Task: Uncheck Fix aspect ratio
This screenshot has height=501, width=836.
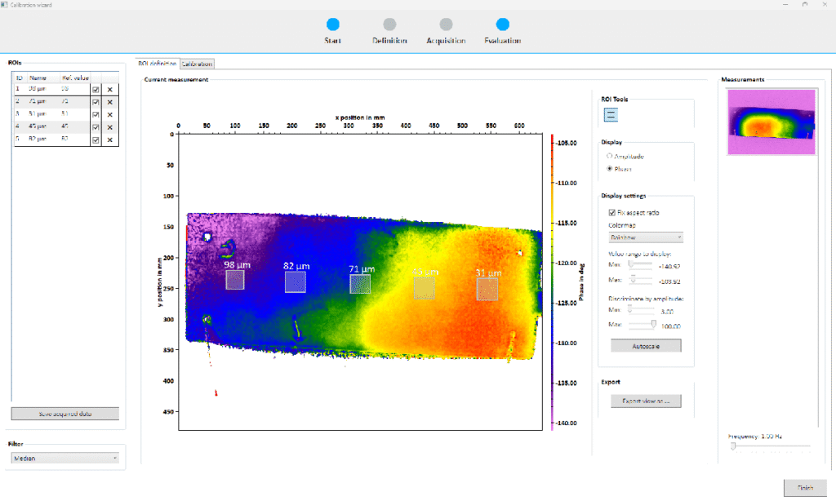Action: coord(613,212)
